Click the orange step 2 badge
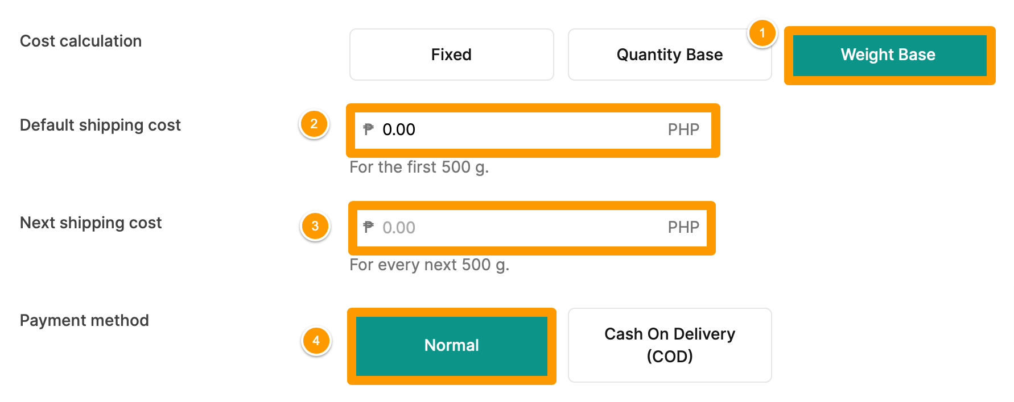Image resolution: width=1014 pixels, height=402 pixels. 314,124
